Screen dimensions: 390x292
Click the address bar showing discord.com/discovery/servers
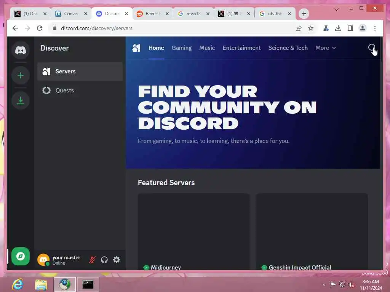tap(172, 28)
